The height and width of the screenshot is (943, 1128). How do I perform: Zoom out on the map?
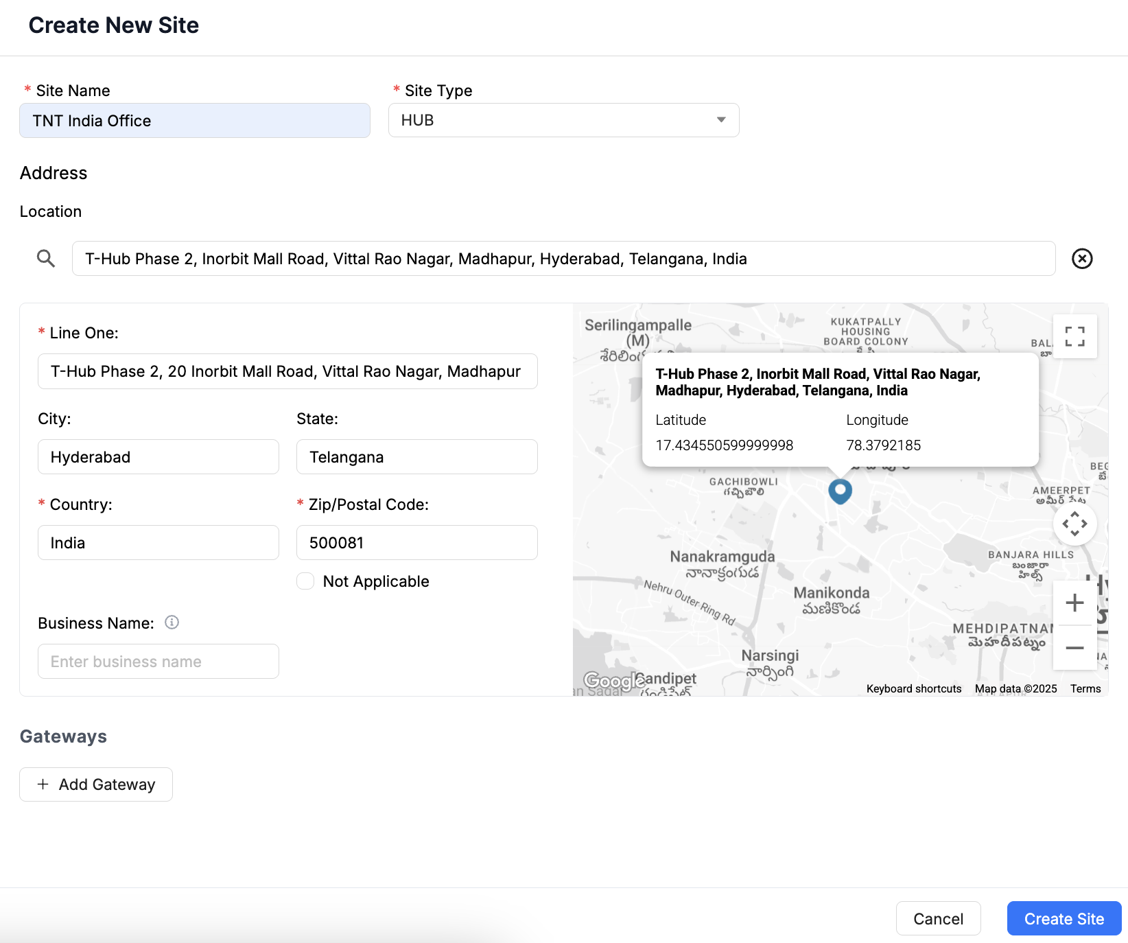[1075, 648]
